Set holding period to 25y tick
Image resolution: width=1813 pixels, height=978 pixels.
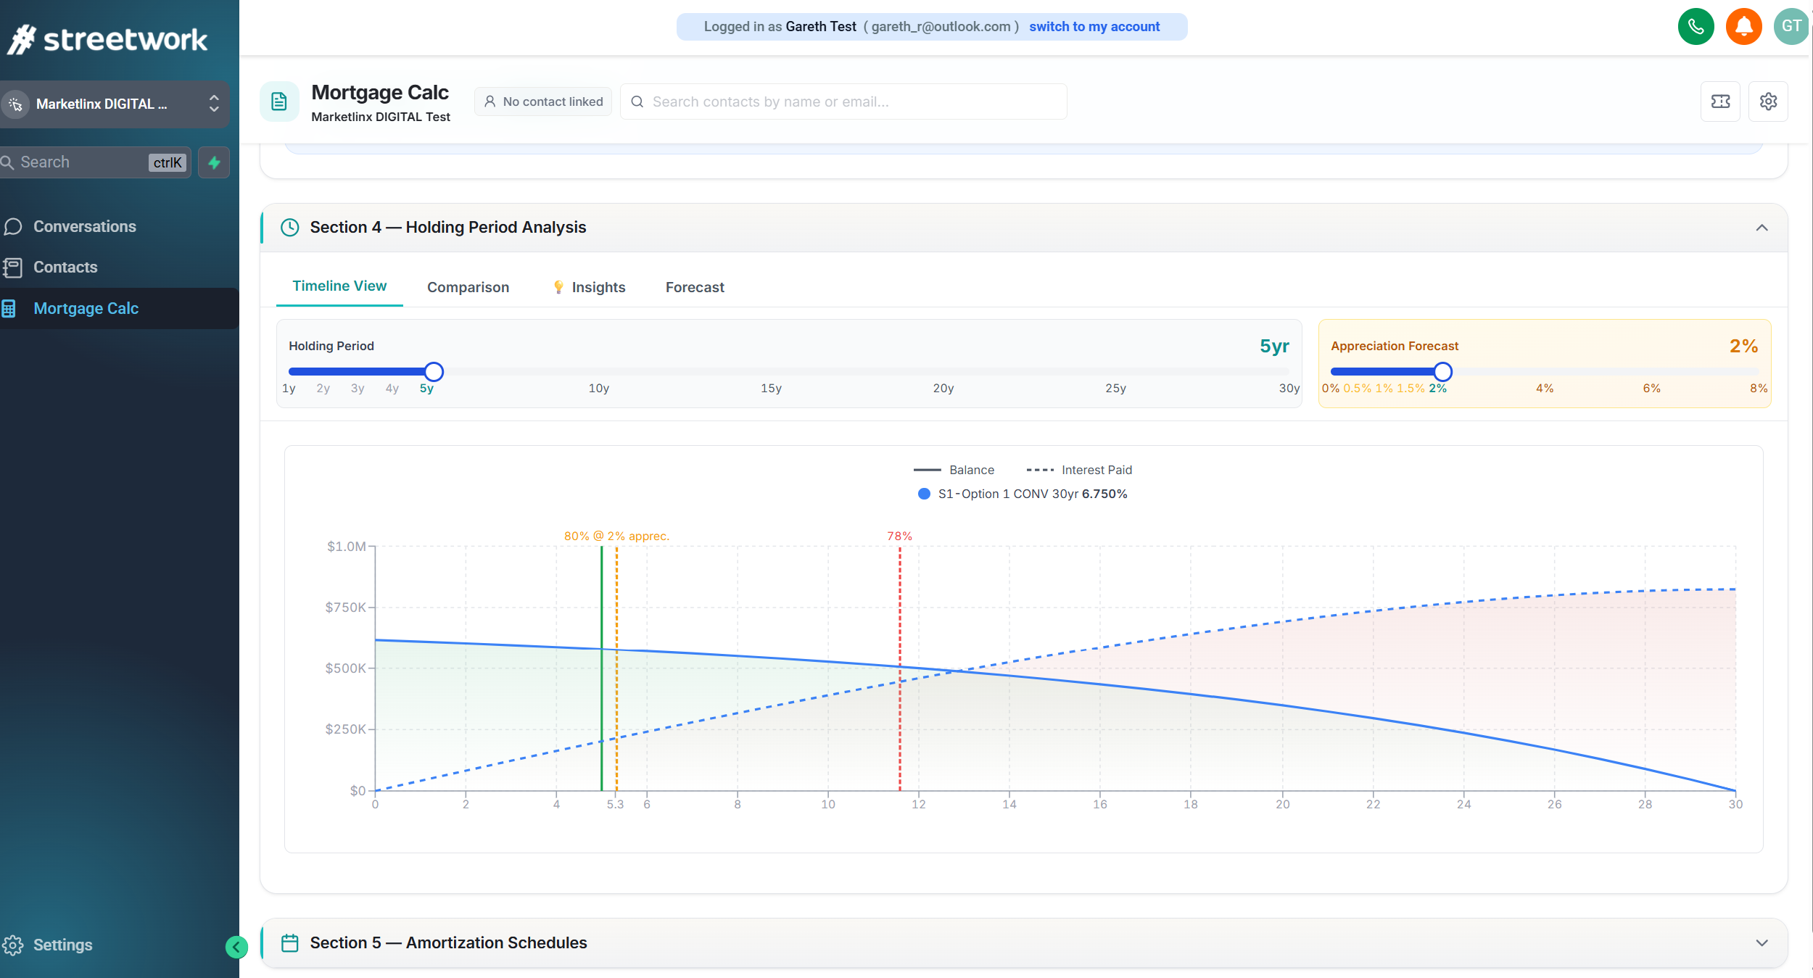[1115, 389]
